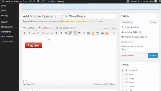Viewport: 161px width, 91px height.
Task: Select the Image post format
Action: [x=123, y=78]
